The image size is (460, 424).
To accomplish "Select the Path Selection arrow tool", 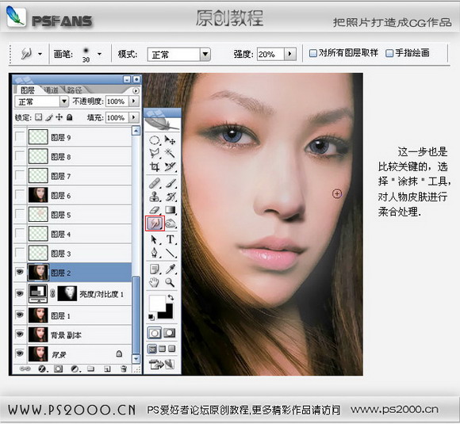I will point(155,239).
